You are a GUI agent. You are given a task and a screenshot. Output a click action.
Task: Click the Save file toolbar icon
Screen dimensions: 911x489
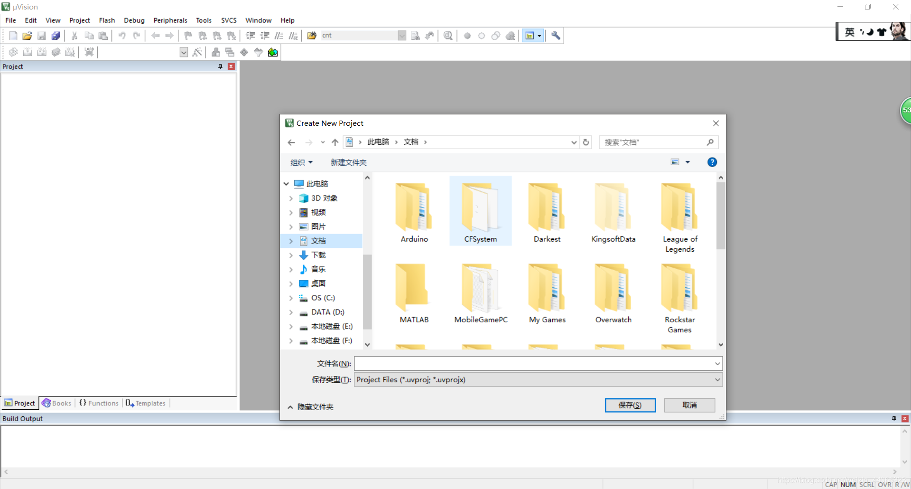[x=41, y=36]
